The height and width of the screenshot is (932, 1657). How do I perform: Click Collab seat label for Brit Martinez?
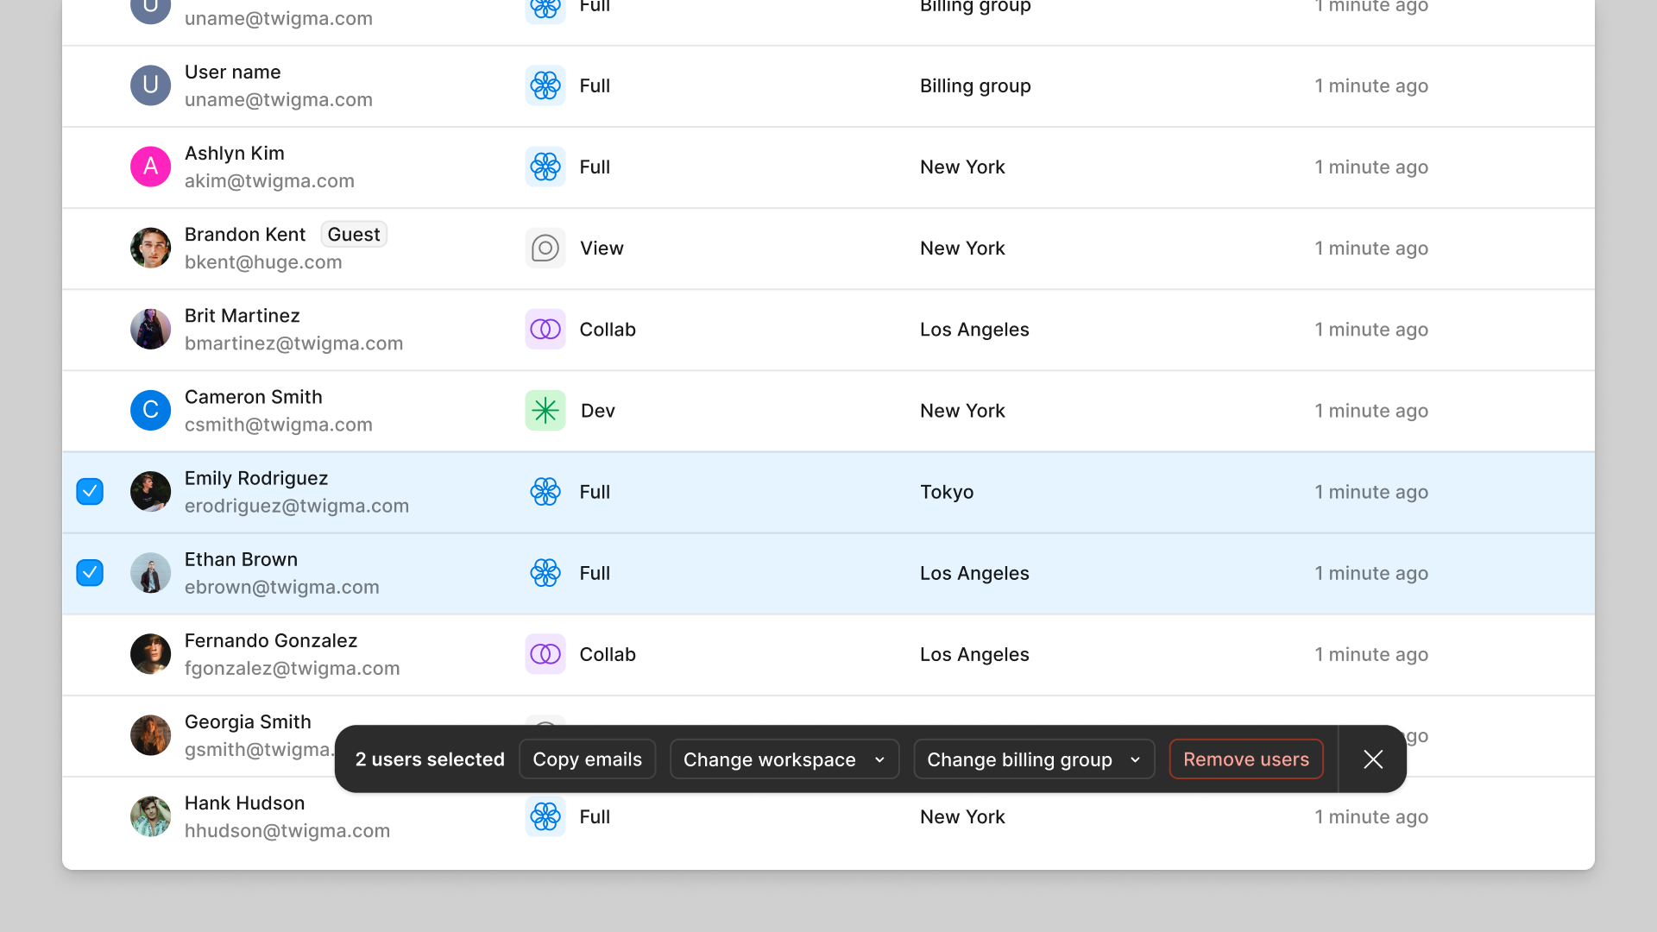608,330
